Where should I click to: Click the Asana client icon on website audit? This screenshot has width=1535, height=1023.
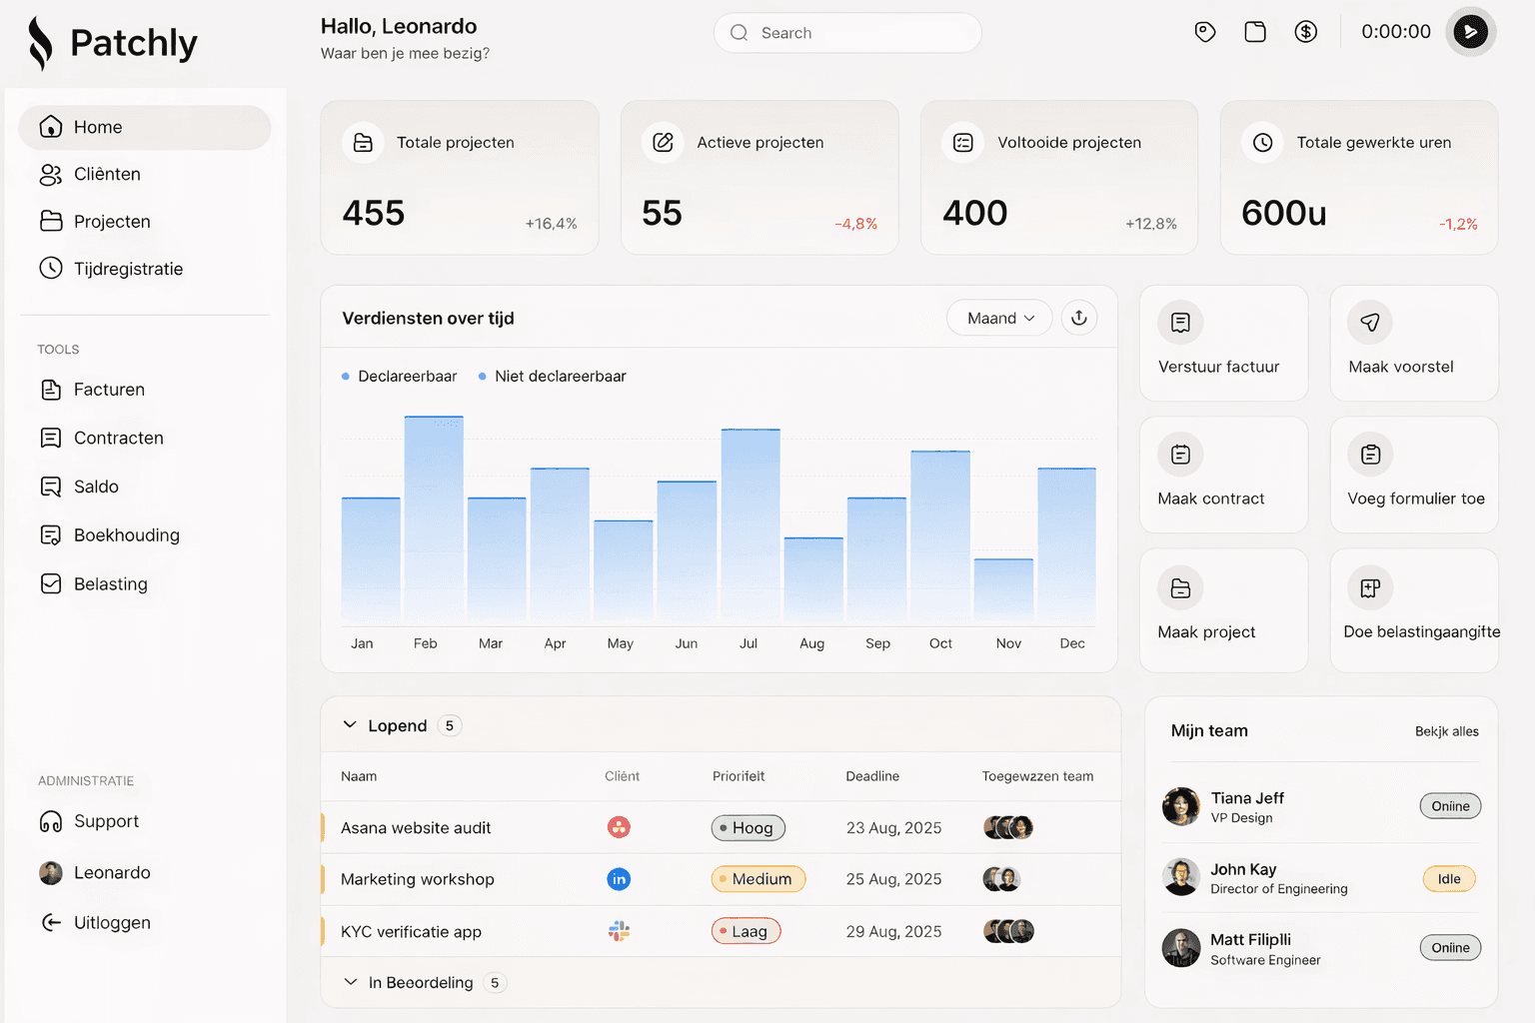coord(619,827)
